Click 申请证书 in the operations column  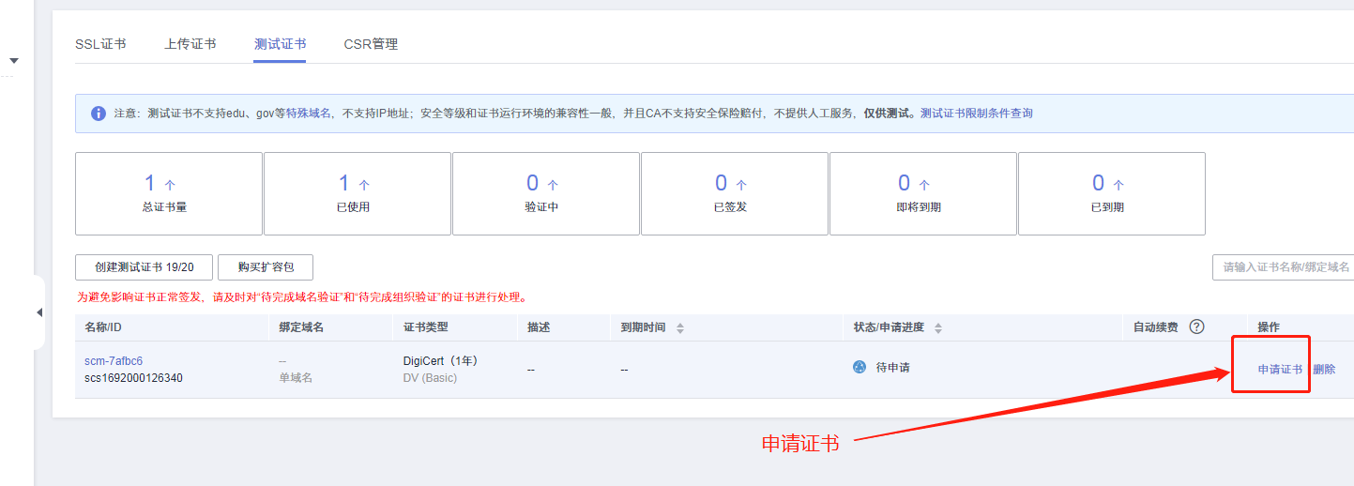1280,370
